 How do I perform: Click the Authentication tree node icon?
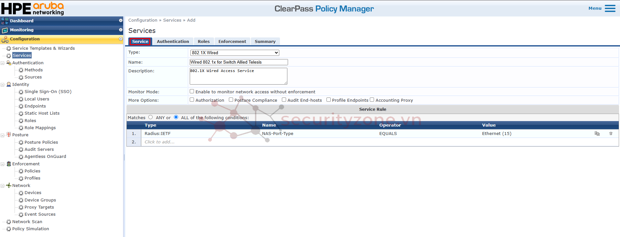point(9,63)
